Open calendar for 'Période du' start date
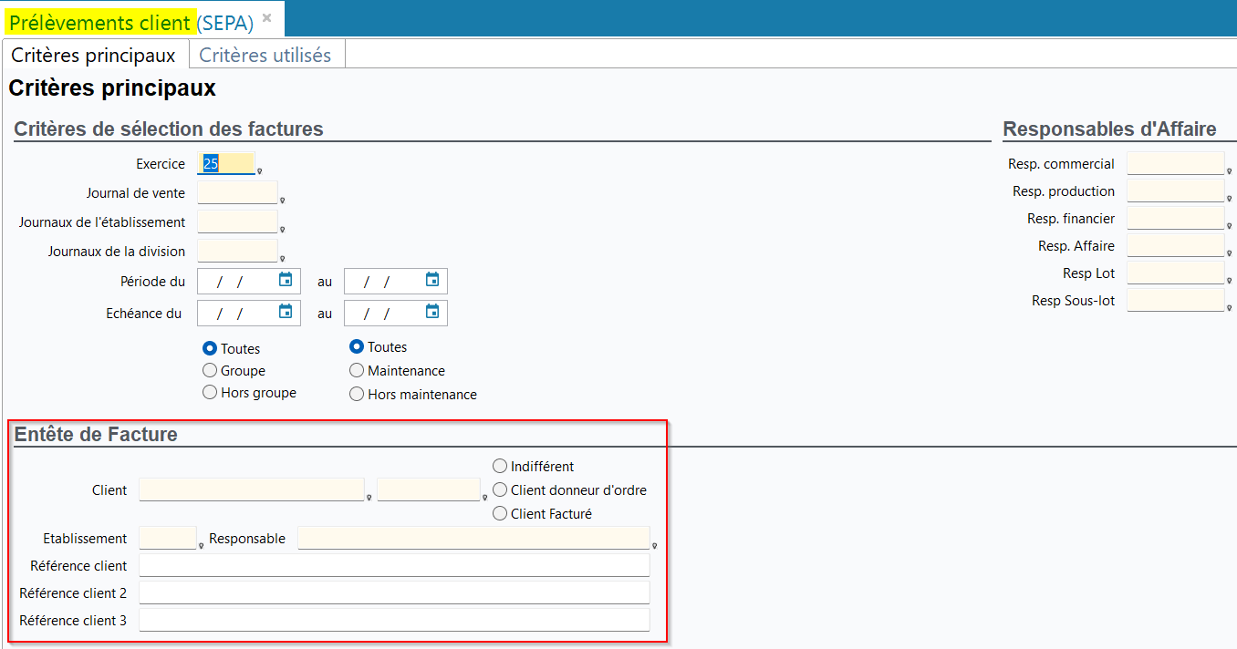Screen dimensions: 1237x649 click(286, 281)
